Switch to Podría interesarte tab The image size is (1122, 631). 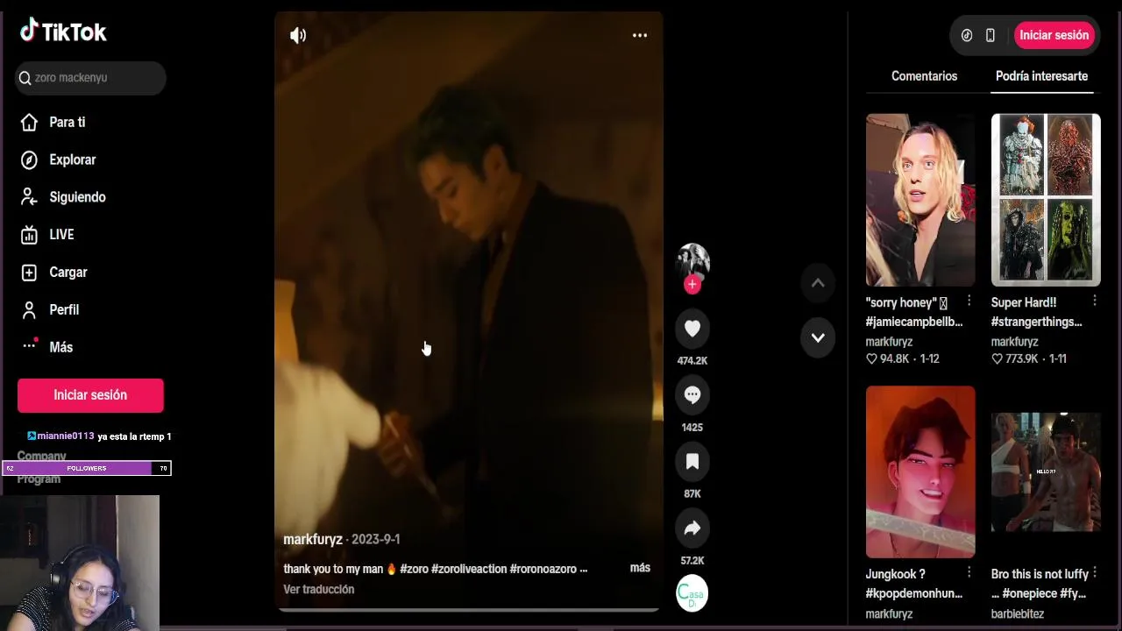click(x=1041, y=76)
